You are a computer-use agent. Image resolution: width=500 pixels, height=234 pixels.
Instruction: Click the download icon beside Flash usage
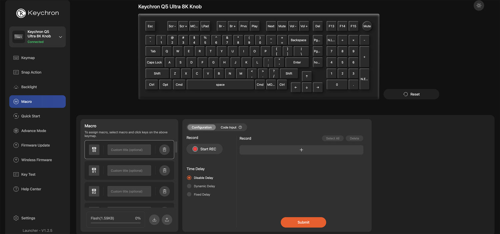[x=154, y=220]
